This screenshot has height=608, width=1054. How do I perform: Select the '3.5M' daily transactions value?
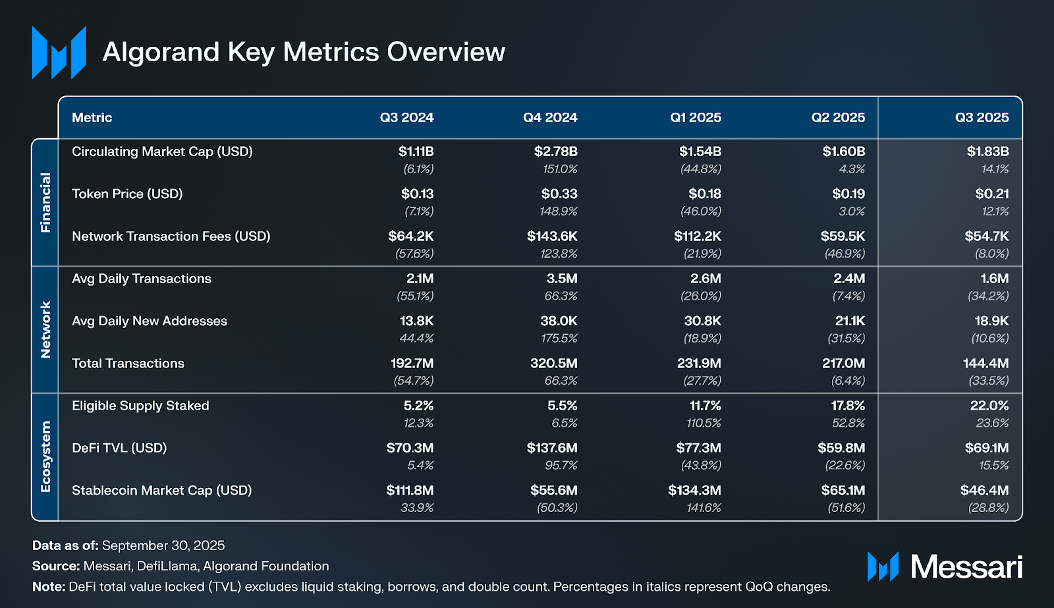point(562,279)
